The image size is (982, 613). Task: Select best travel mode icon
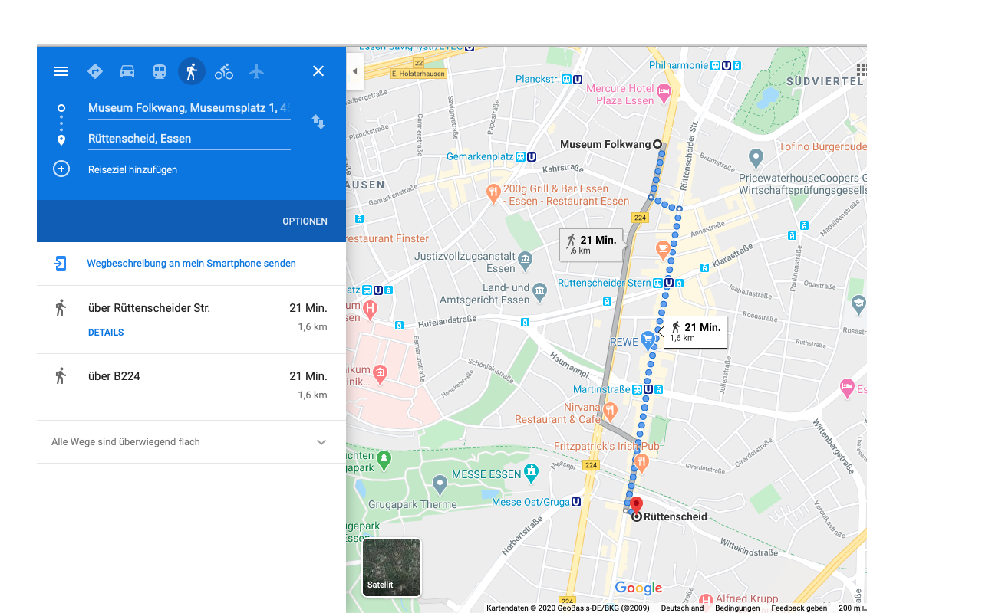coord(95,71)
